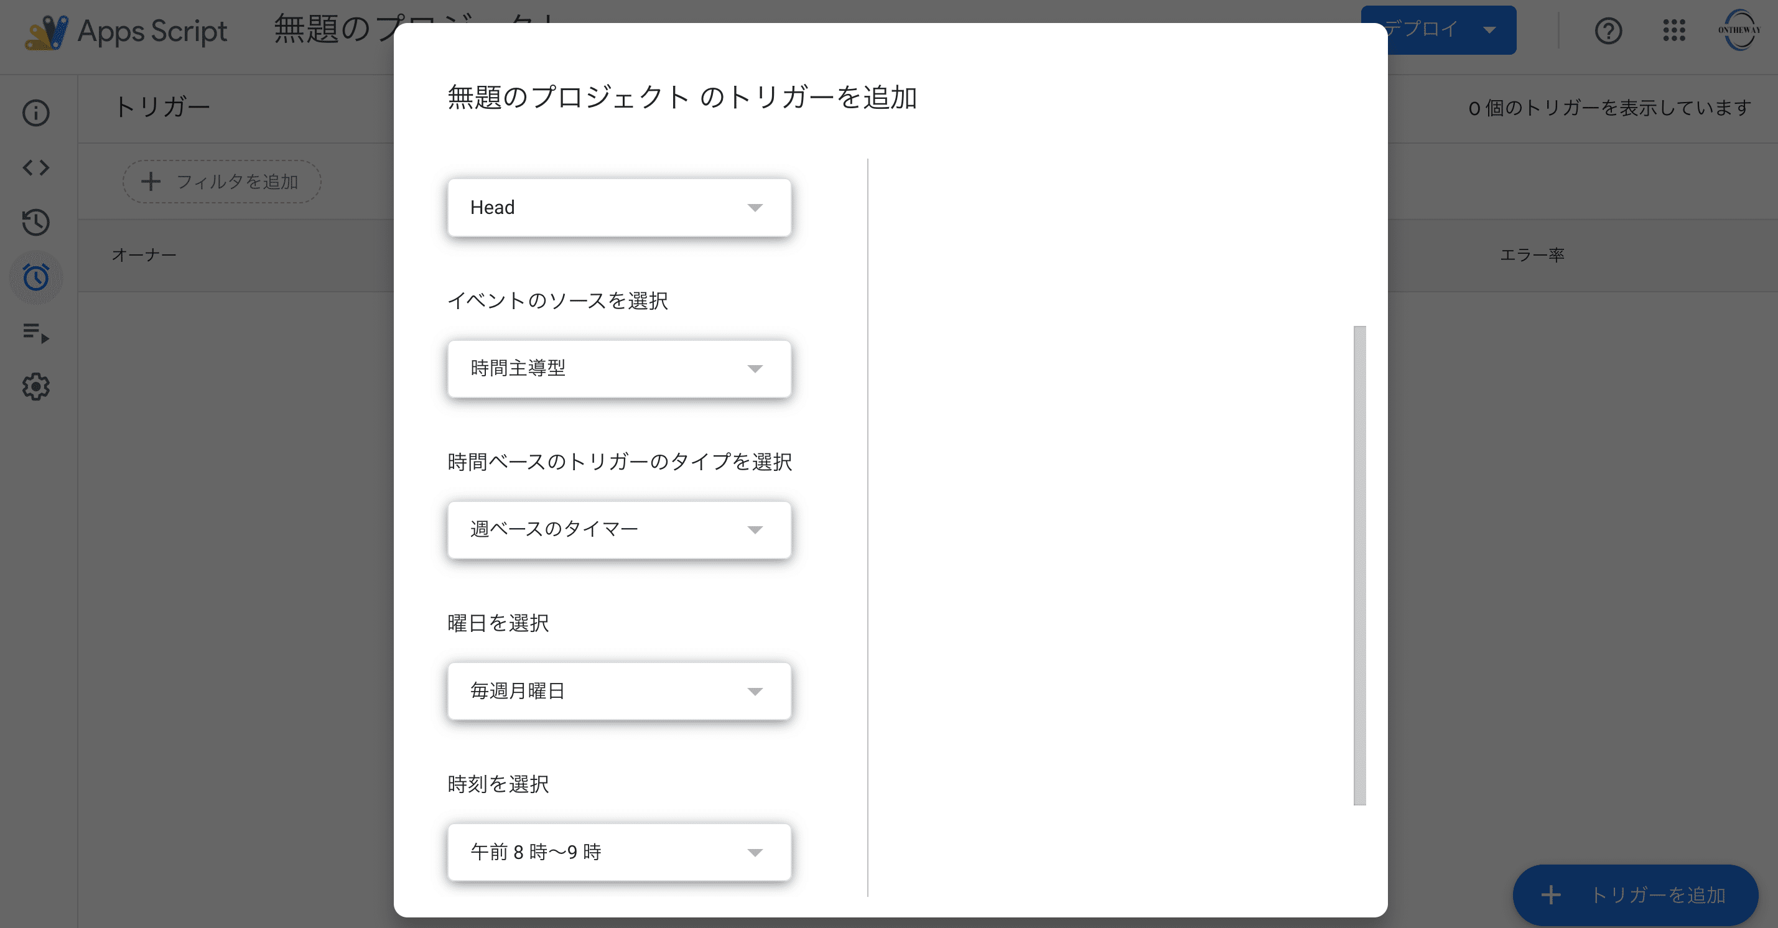Image resolution: width=1778 pixels, height=928 pixels.
Task: Click the エラー率 column header
Action: coord(1532,255)
